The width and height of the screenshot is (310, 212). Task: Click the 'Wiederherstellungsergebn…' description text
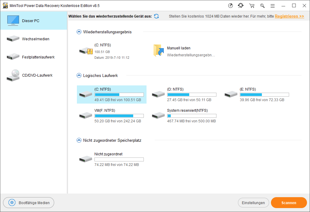(191, 55)
